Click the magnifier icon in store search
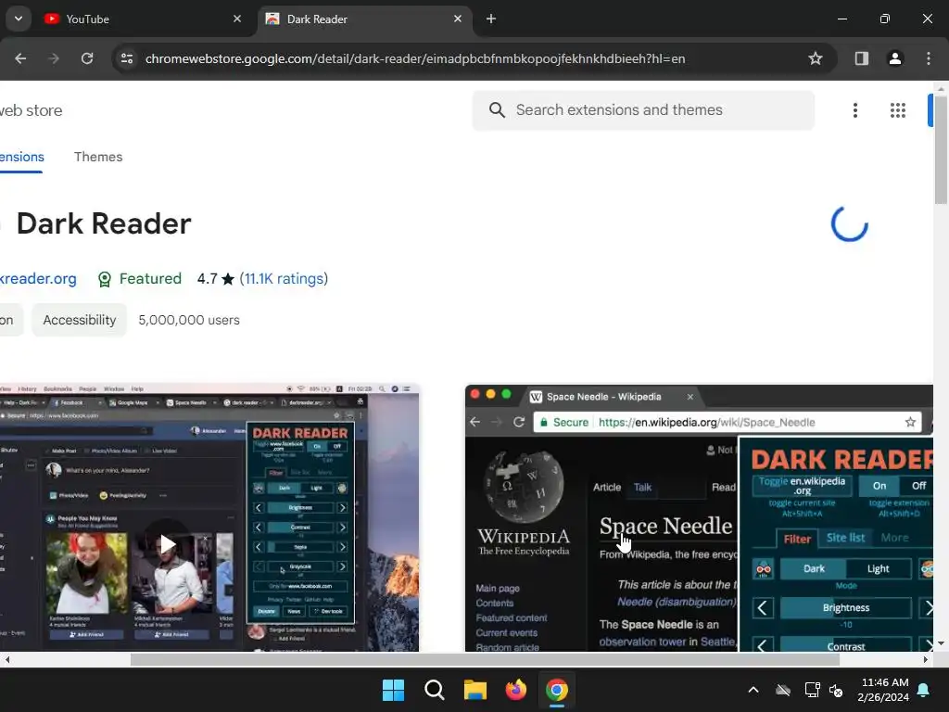Viewport: 949px width, 712px height. click(497, 110)
